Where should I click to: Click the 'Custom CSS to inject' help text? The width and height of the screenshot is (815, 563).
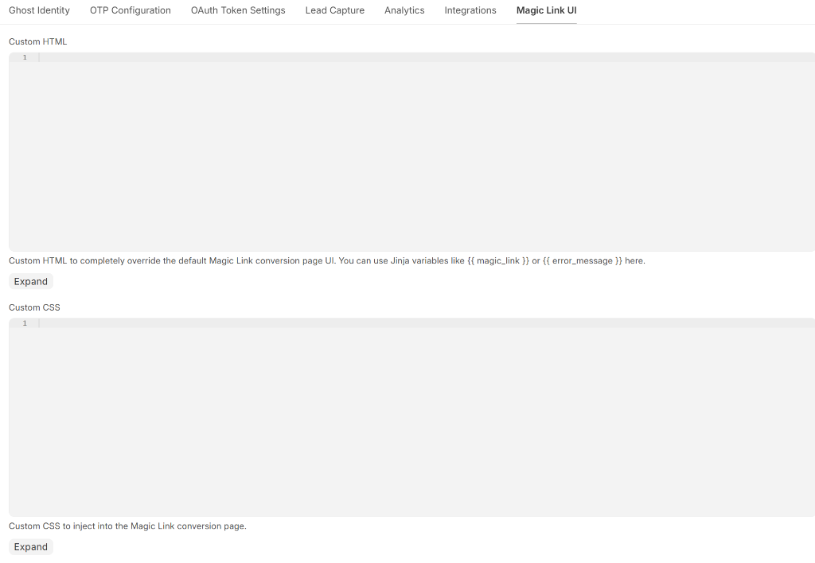pos(127,526)
